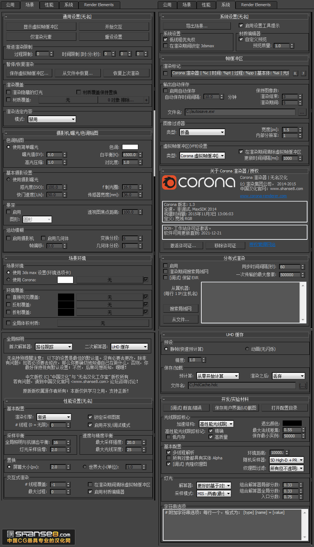Click the R reset button beside render stamp

[295, 73]
